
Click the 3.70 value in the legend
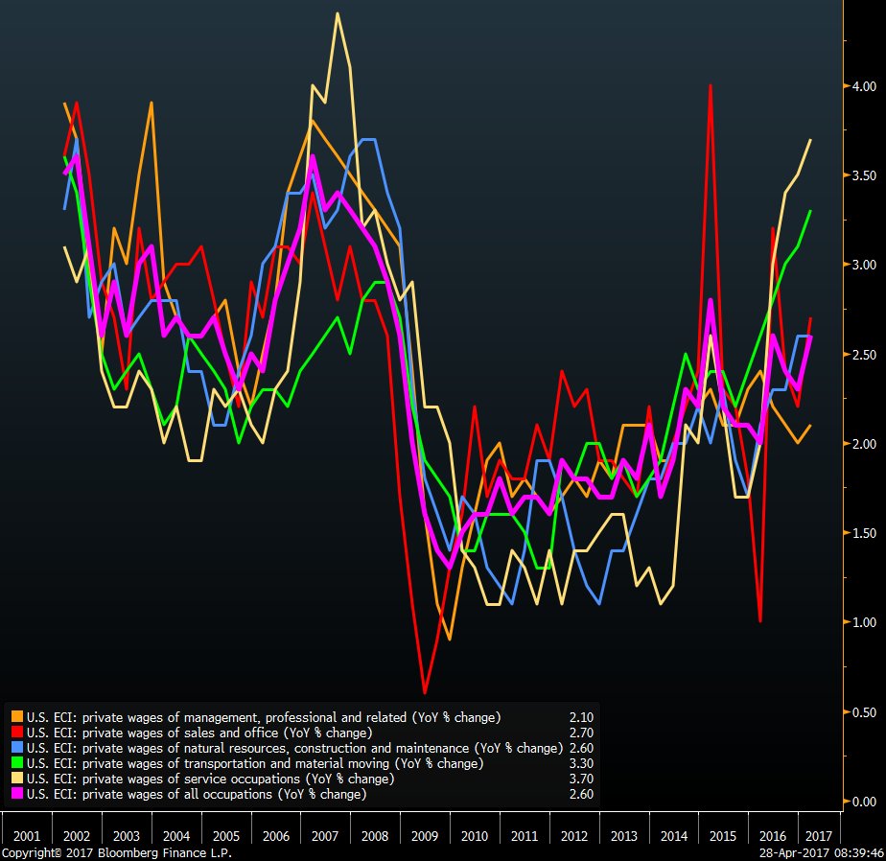tap(581, 779)
